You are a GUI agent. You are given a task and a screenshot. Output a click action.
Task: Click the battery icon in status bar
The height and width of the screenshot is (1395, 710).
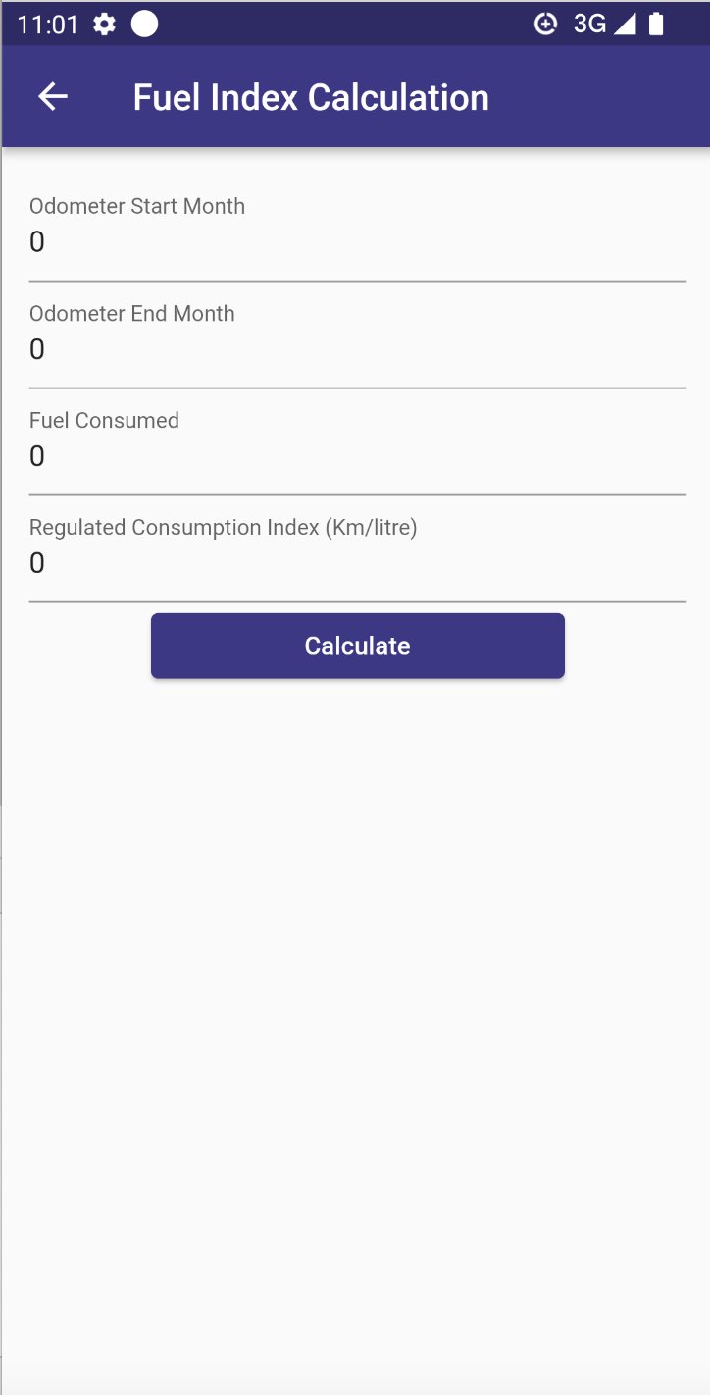pos(656,25)
